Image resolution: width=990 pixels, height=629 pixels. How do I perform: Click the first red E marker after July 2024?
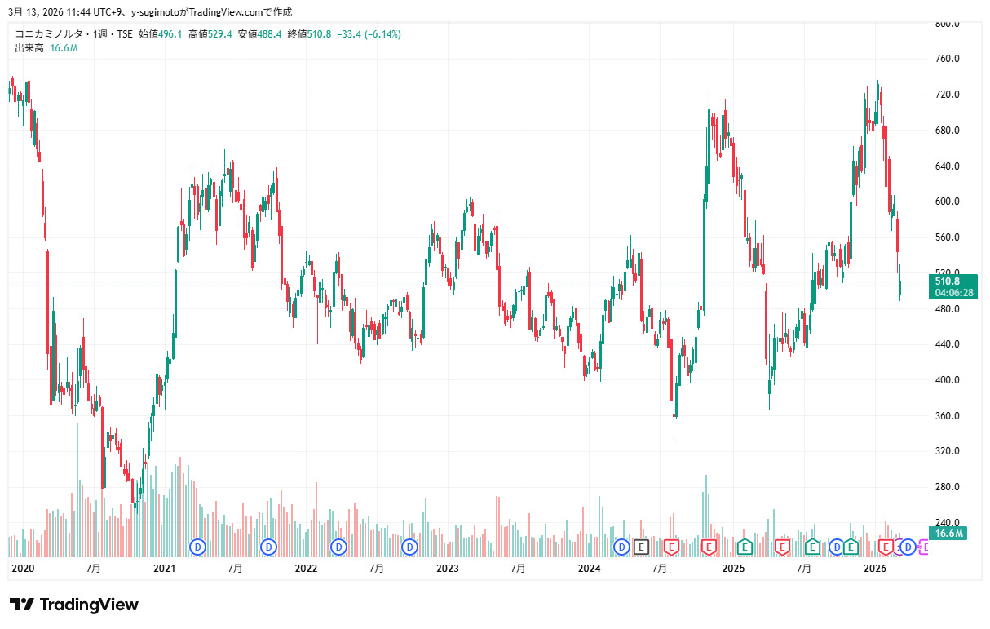[672, 547]
